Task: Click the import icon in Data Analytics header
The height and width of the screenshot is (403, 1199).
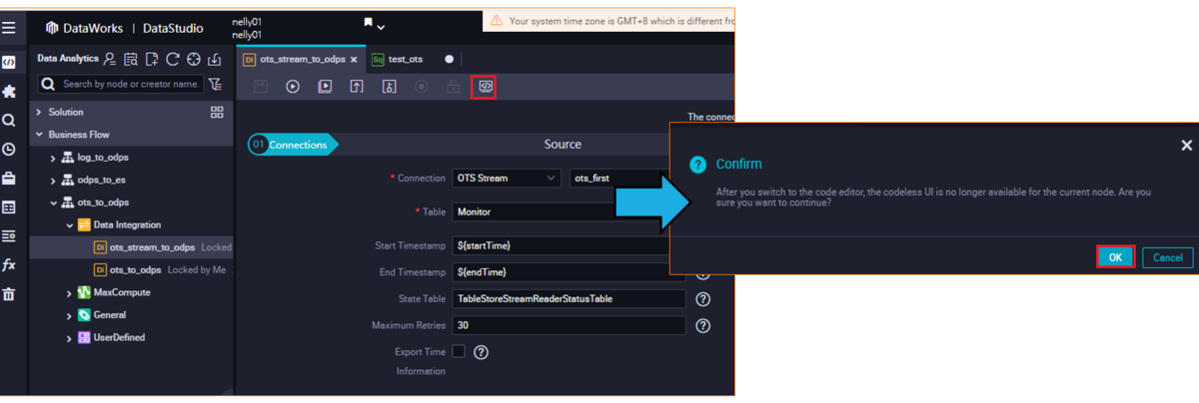Action: (215, 60)
